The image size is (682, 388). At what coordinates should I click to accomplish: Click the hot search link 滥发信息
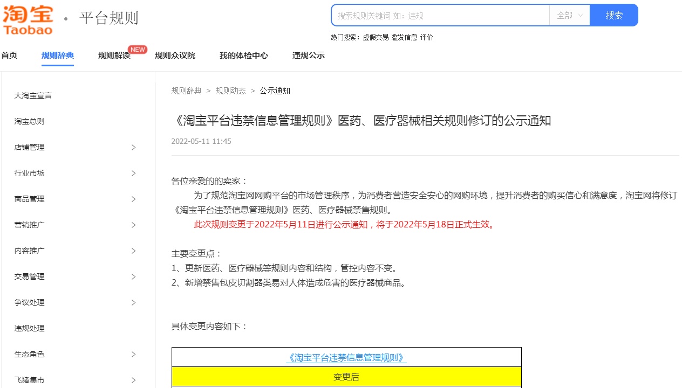(404, 37)
